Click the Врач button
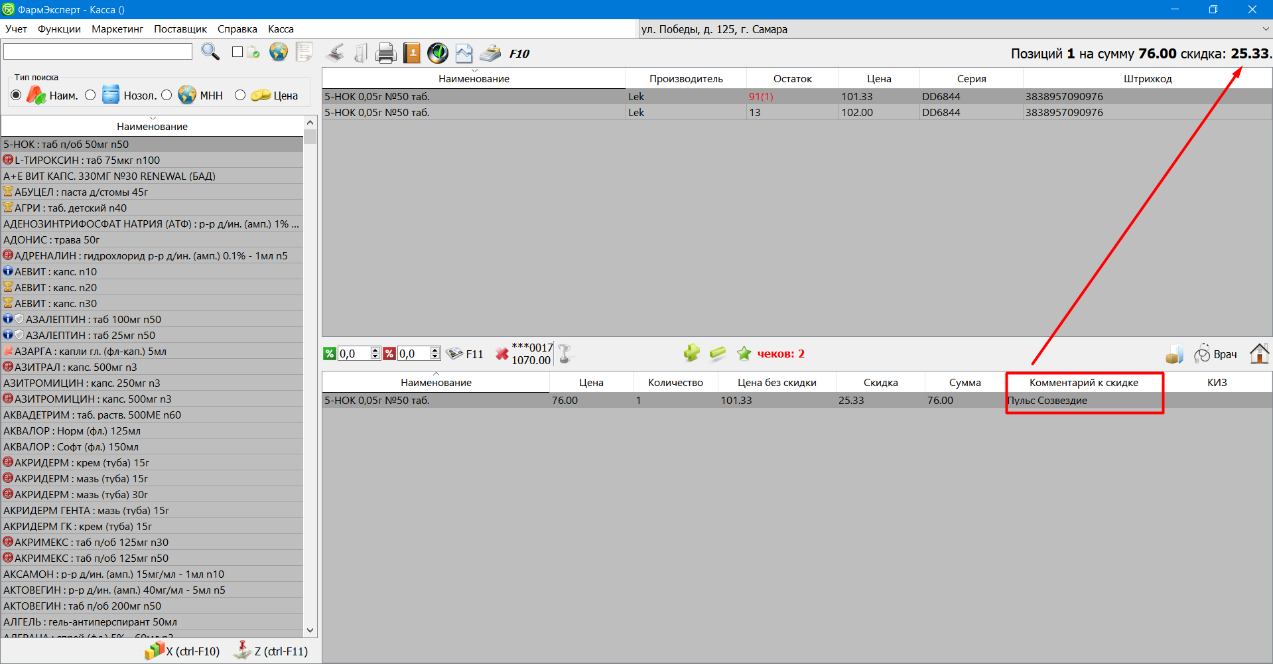 click(x=1216, y=354)
